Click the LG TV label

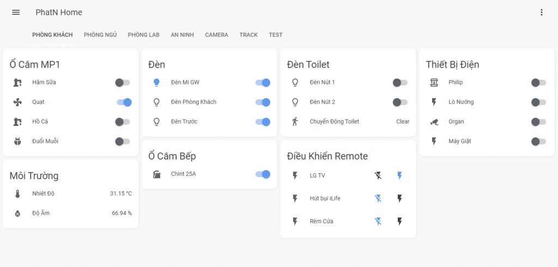pyautogui.click(x=318, y=175)
